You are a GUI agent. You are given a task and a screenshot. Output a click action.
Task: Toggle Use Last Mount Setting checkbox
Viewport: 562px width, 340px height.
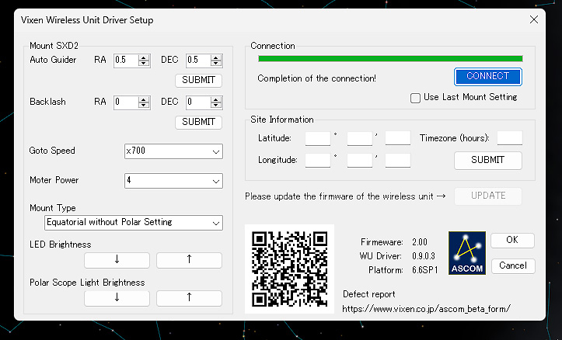(x=415, y=98)
